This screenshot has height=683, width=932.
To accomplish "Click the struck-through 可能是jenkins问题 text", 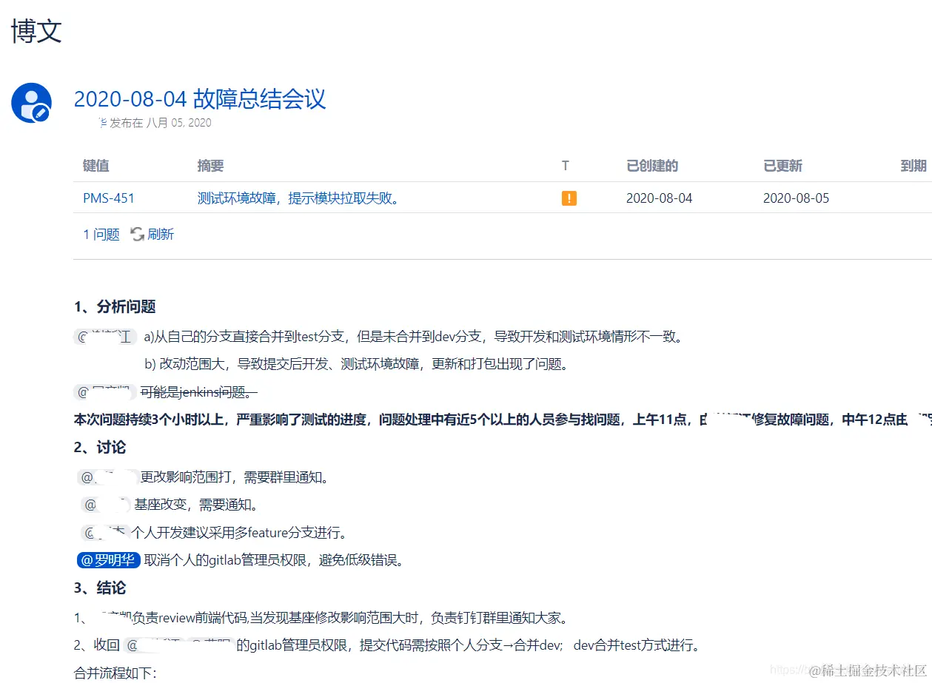I will [x=198, y=392].
